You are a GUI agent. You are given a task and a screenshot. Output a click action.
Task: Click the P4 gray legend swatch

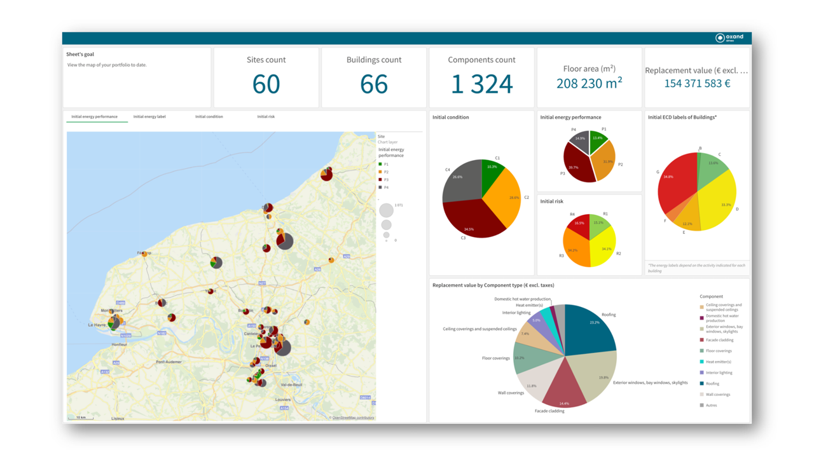coord(381,188)
